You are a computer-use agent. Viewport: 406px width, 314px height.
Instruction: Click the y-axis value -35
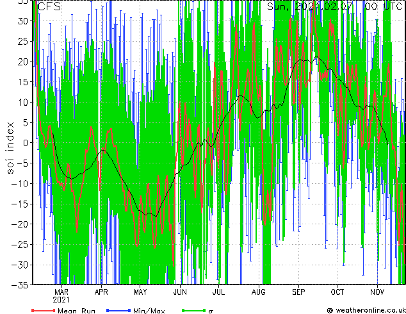(x=20, y=285)
